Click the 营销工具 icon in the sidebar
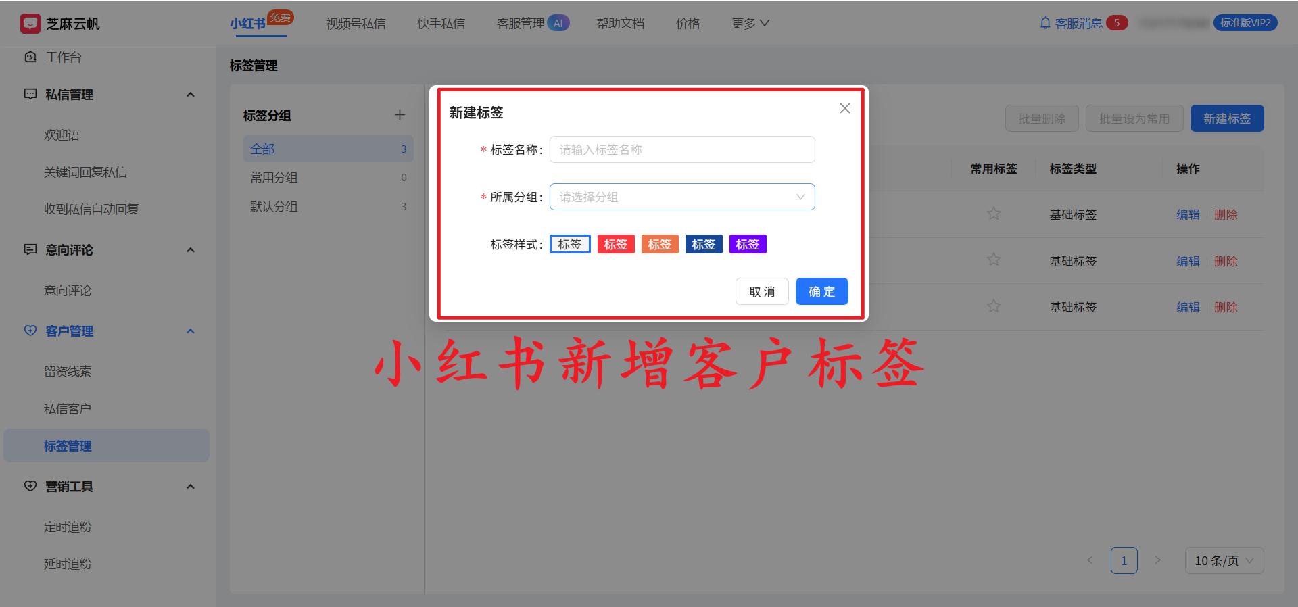 pyautogui.click(x=30, y=486)
